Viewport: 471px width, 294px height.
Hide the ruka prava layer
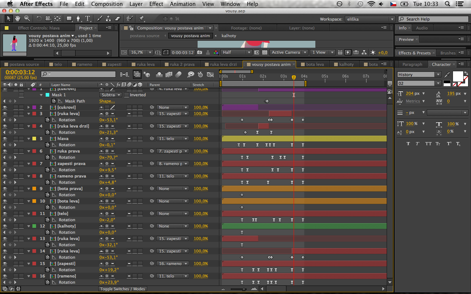click(x=5, y=151)
